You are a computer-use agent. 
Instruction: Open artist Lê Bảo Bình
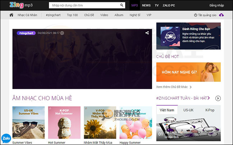pos(172,137)
